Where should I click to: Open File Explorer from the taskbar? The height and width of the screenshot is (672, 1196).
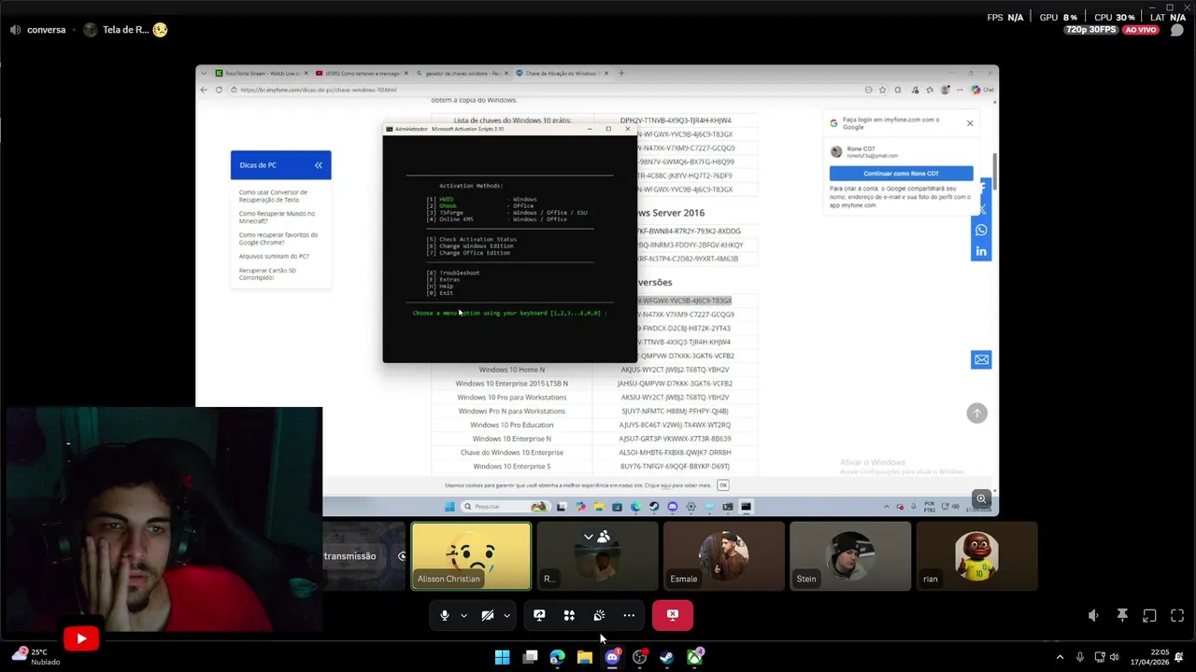585,657
